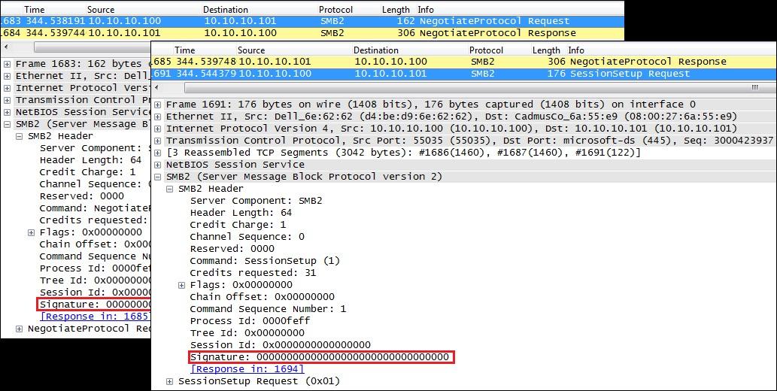Collapse SMB2 Header node in front window

coord(169,189)
